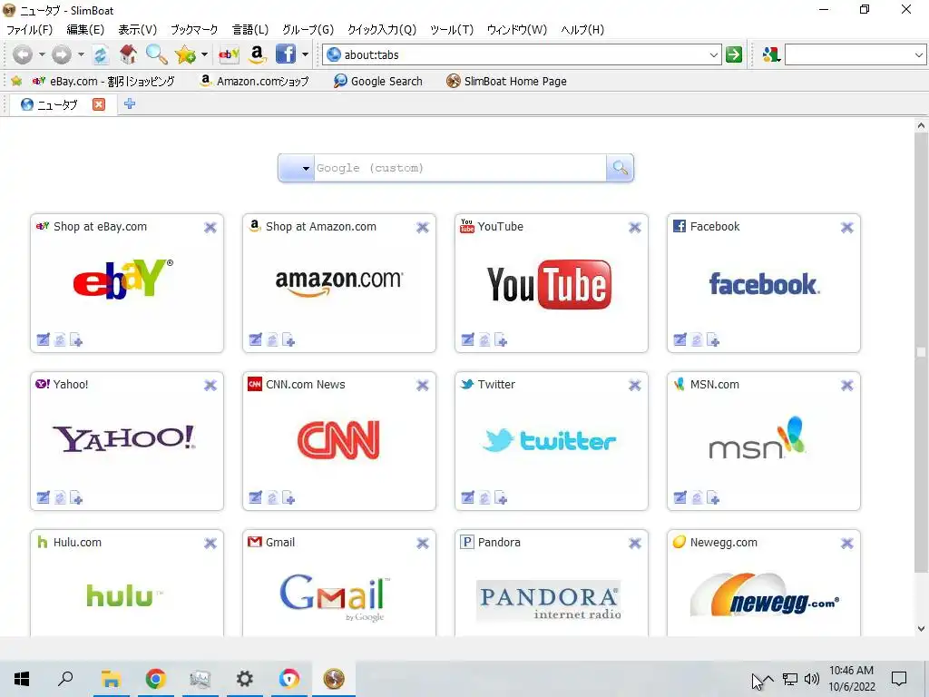Expand the Back button history dropdown
Screen dimensions: 929x697
coord(42,54)
